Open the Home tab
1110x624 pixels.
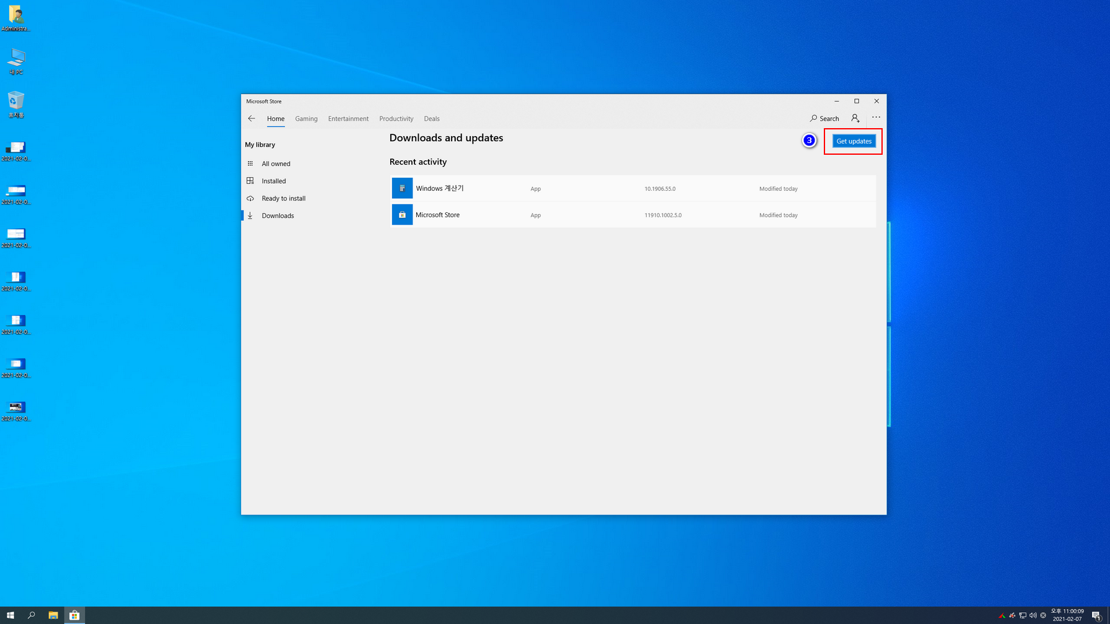tap(276, 119)
